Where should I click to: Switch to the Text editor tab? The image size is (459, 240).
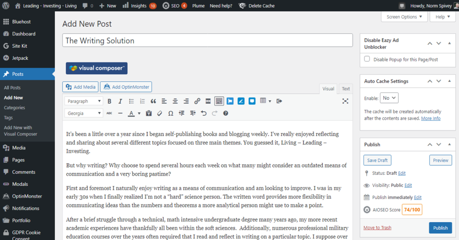tap(345, 89)
